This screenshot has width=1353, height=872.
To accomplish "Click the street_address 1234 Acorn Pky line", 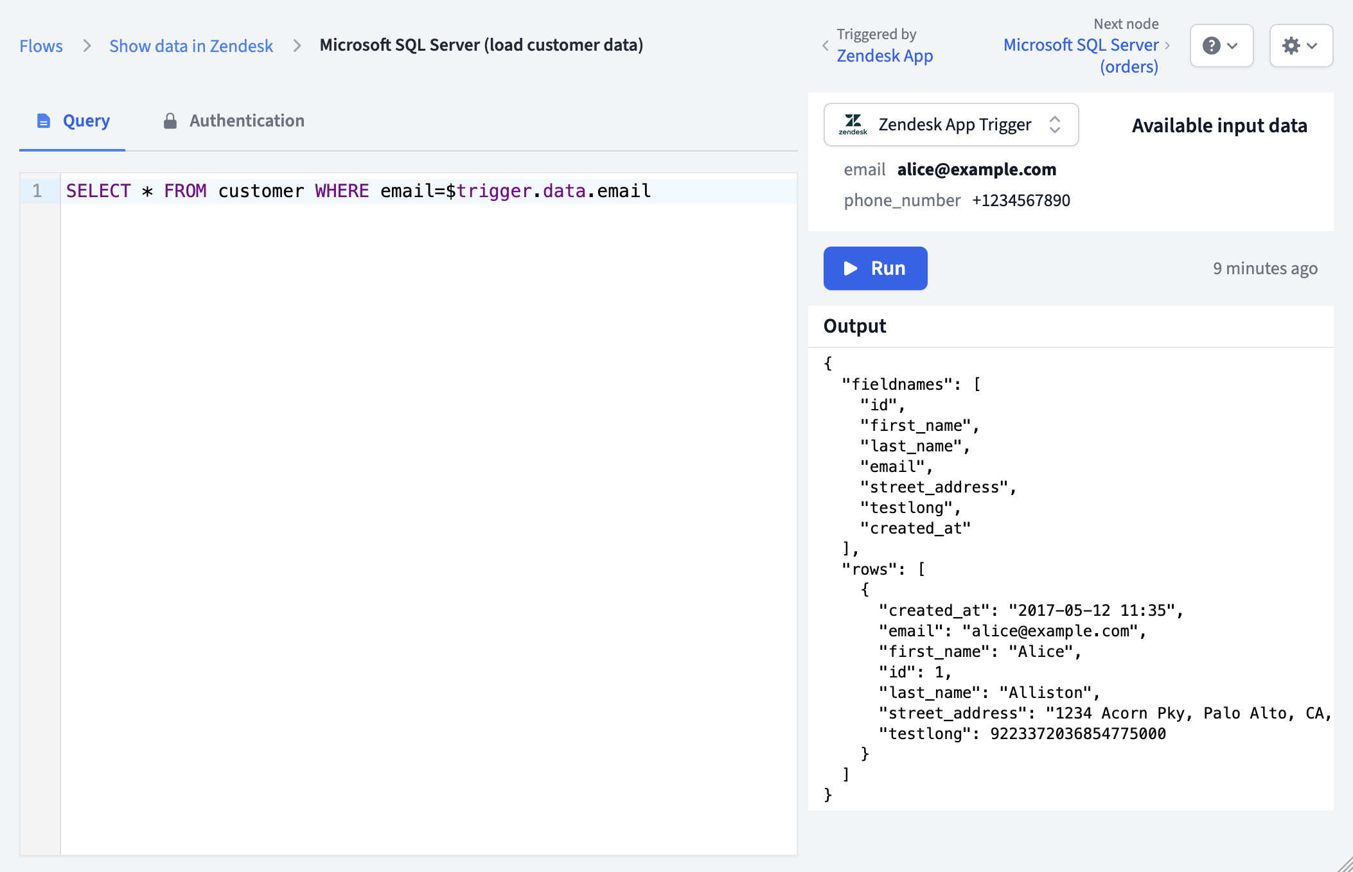I will click(1105, 713).
